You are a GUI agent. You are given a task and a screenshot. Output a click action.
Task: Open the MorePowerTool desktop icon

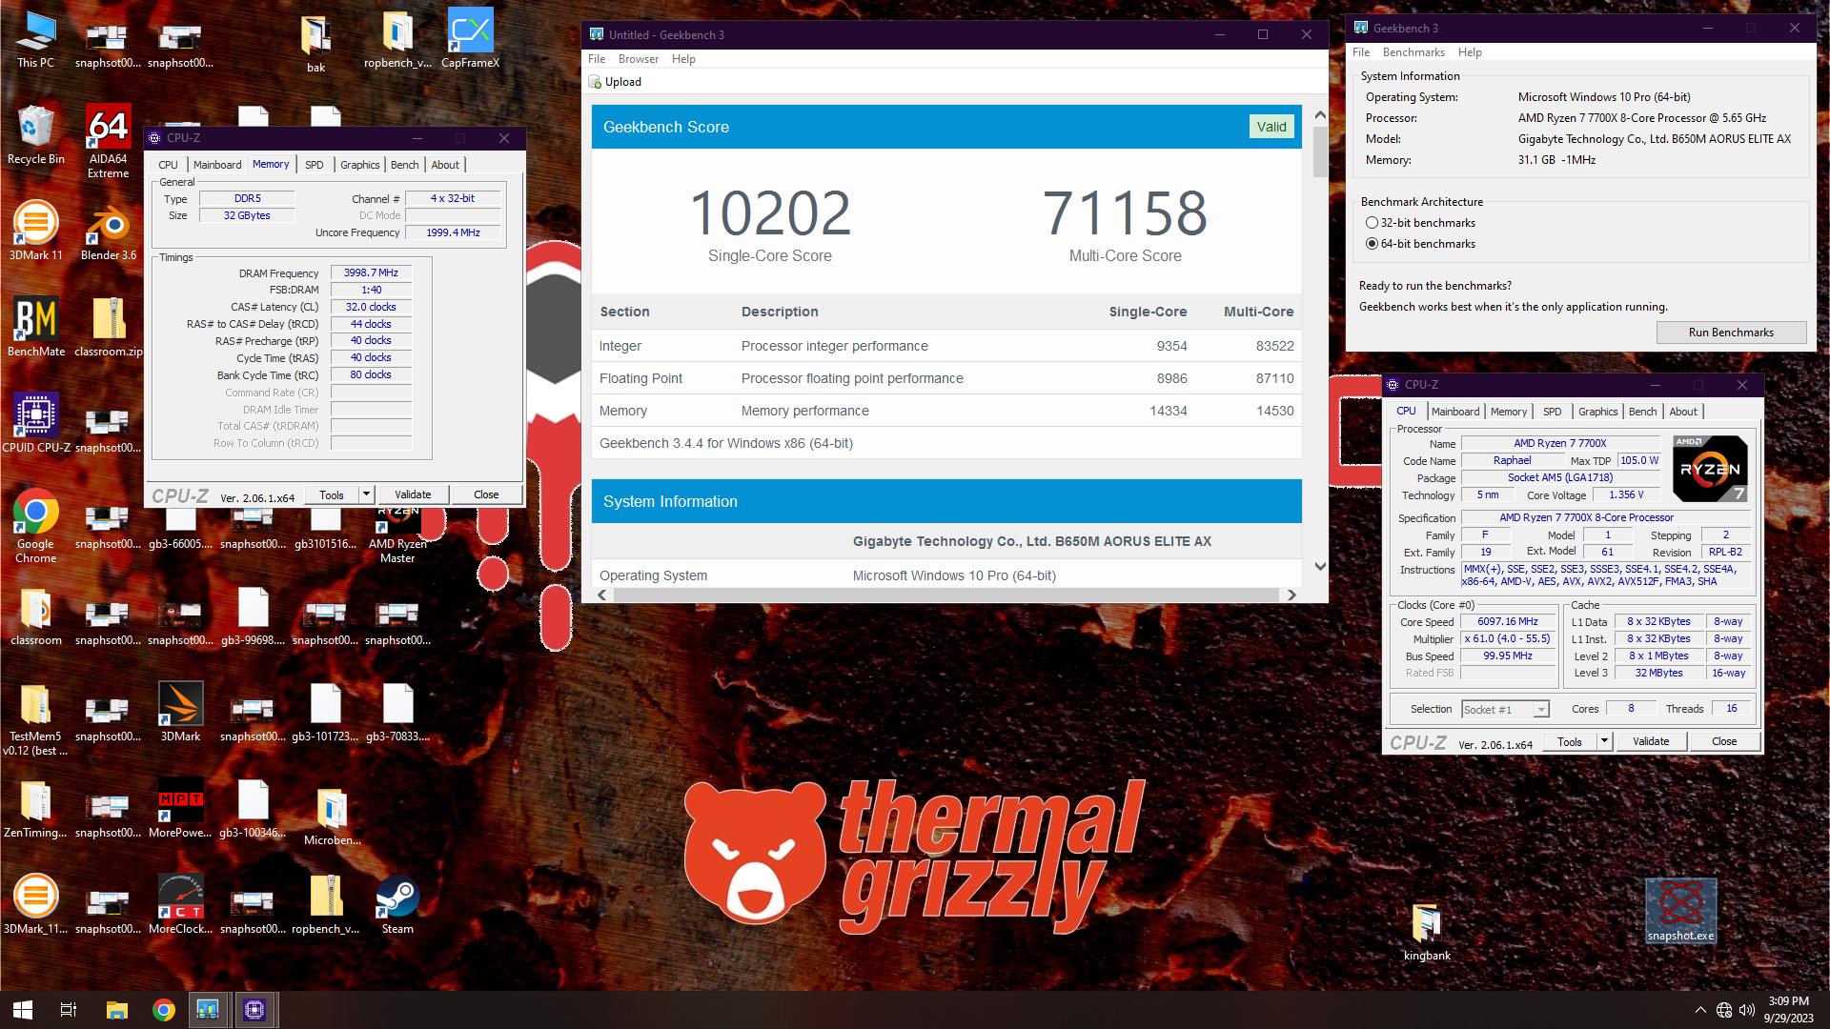tap(180, 809)
